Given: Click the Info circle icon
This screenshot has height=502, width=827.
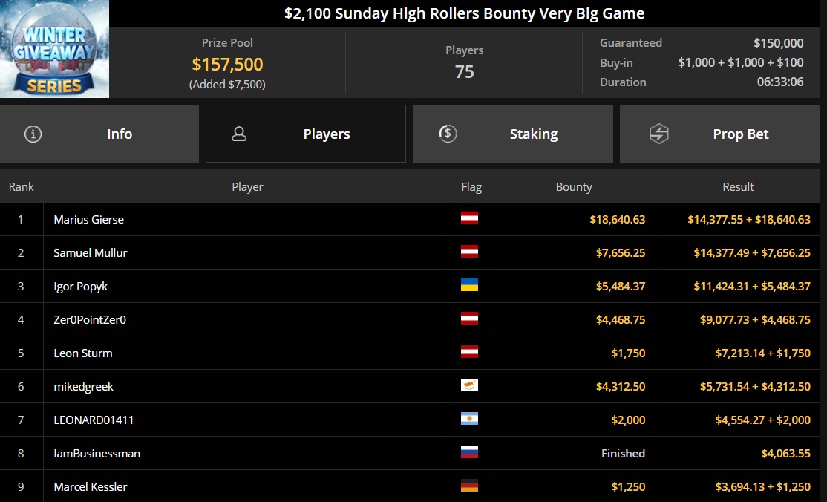Looking at the screenshot, I should (33, 134).
